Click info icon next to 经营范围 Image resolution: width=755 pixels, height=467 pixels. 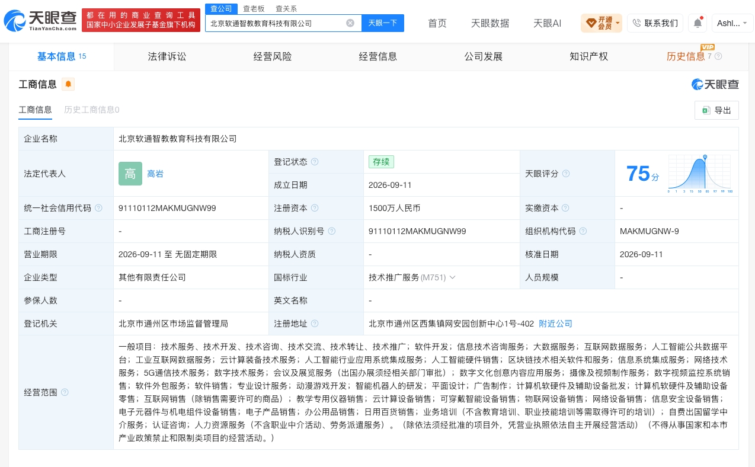pos(65,392)
